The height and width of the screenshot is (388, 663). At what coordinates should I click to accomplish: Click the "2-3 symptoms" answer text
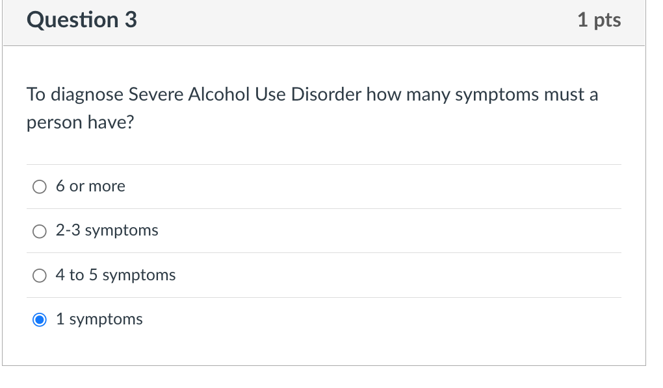106,231
